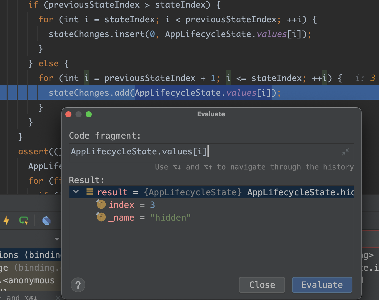
Task: Select the highlighted 'ions (binding' stack frame
Action: [x=31, y=255]
